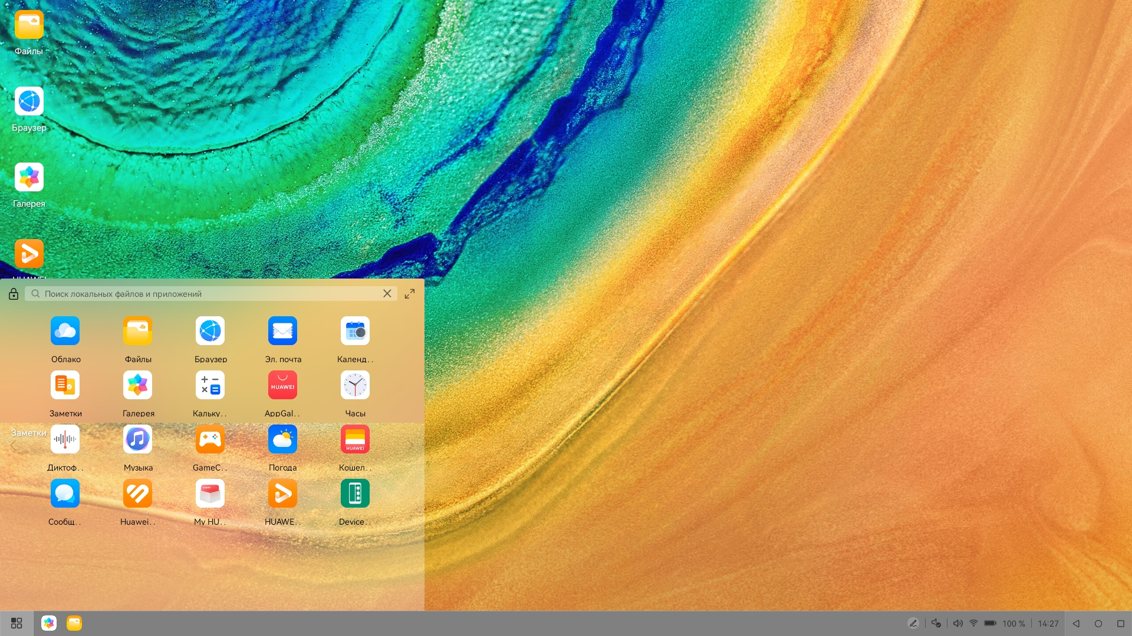Click the local files search field
Image resolution: width=1132 pixels, height=636 pixels.
tap(206, 294)
